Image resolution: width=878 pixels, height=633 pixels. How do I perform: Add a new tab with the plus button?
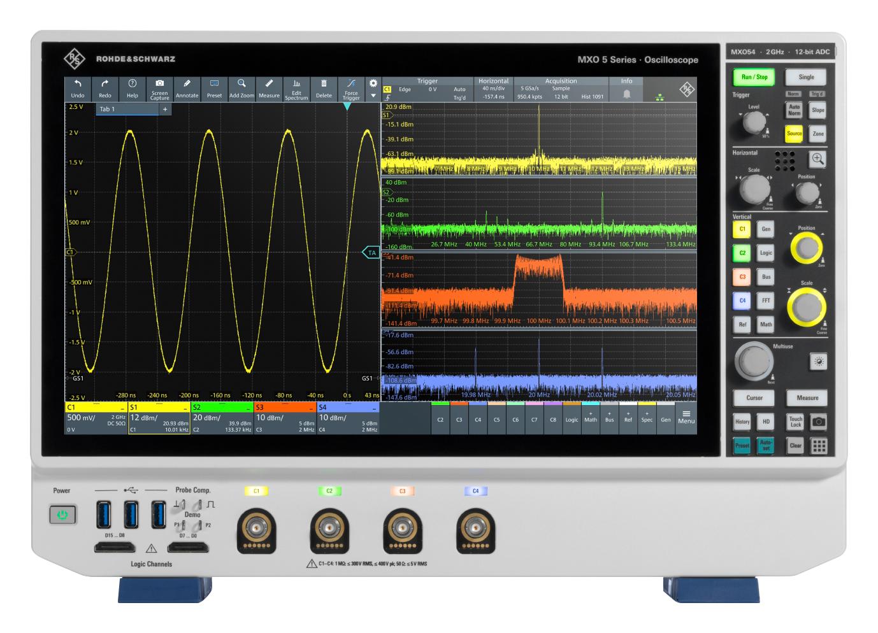click(165, 110)
